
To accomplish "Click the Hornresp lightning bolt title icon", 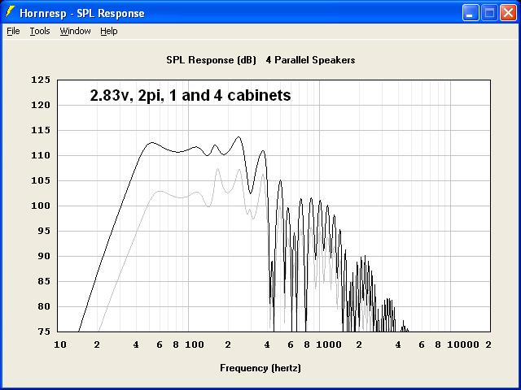I will click(x=11, y=13).
